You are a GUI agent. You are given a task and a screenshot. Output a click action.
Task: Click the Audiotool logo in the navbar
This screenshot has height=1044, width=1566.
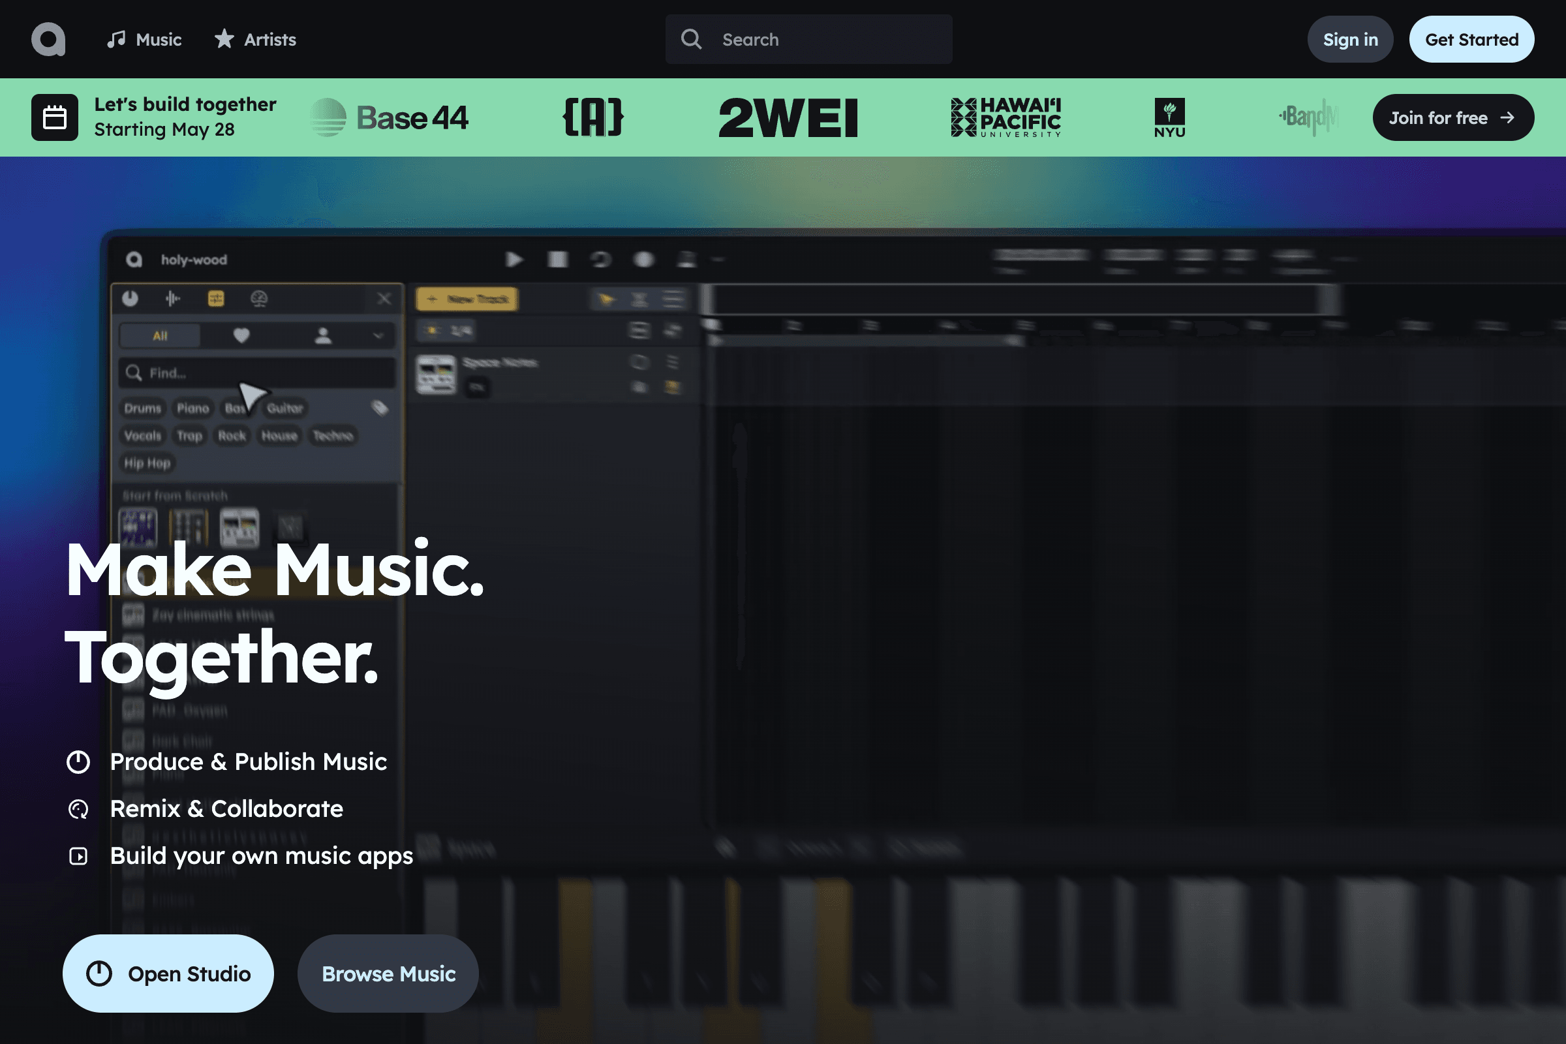[48, 39]
